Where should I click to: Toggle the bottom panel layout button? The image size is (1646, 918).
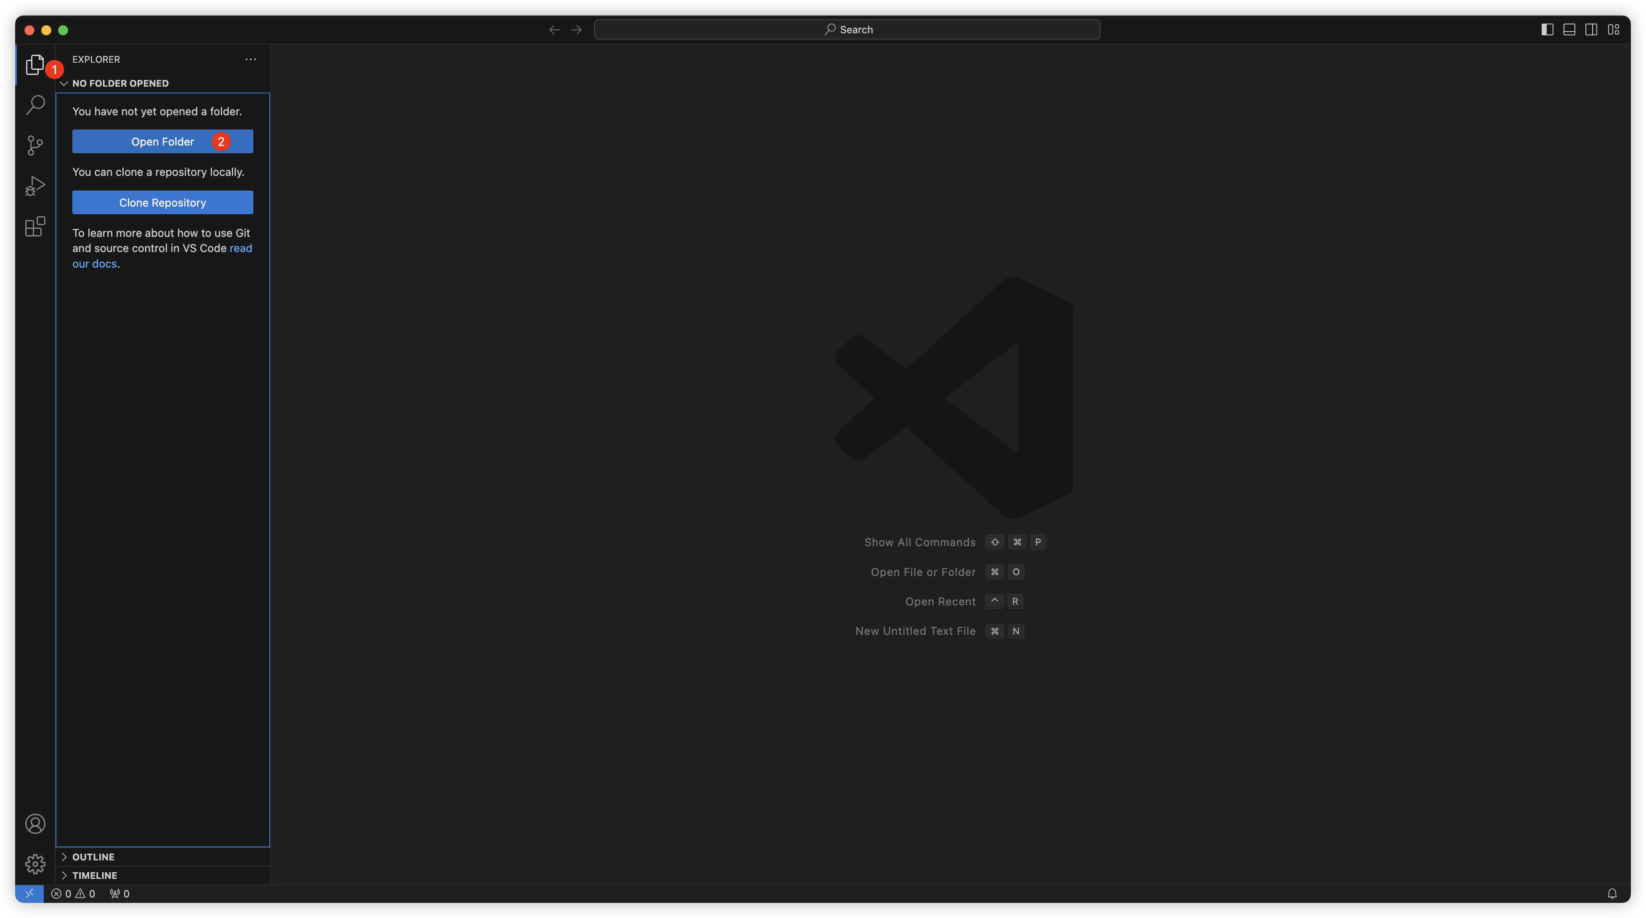(x=1569, y=29)
